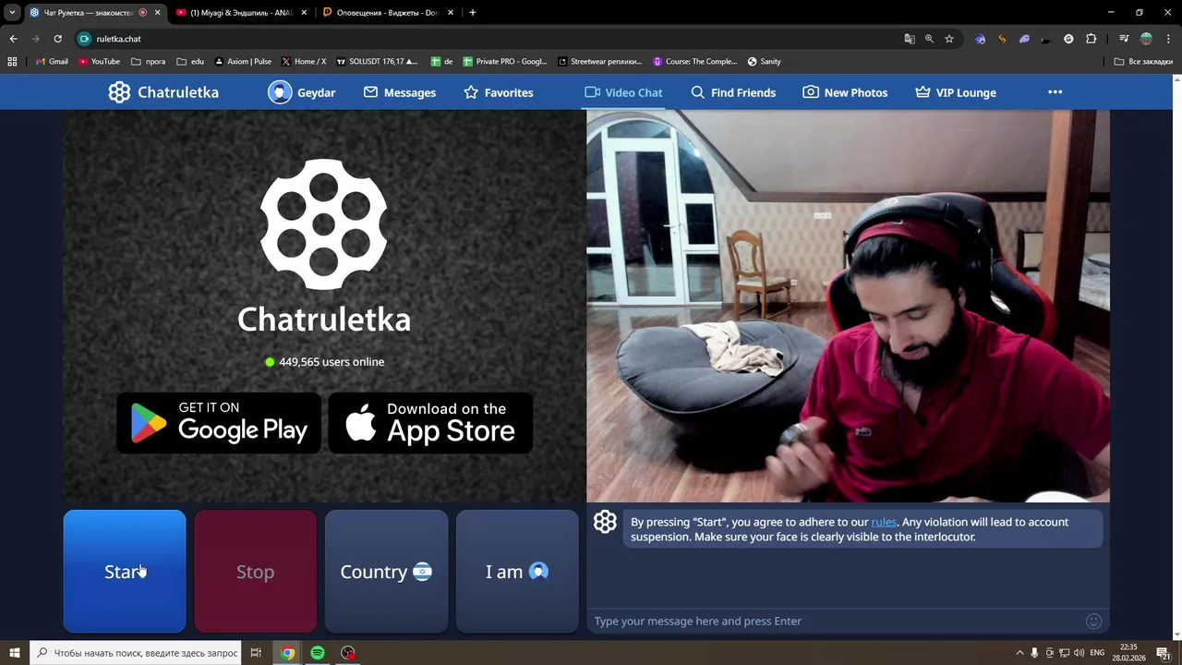Click the Chrome icon on the taskbar
Viewport: 1182px width, 665px height.
click(287, 653)
